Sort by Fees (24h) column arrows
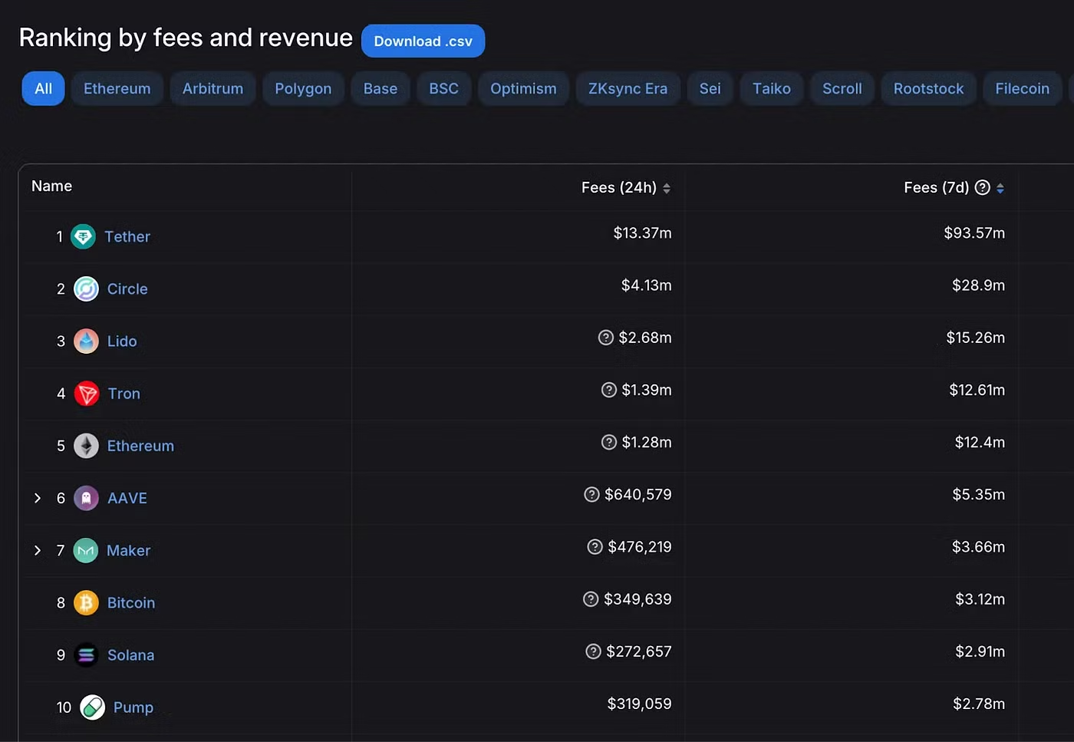This screenshot has height=742, width=1074. [667, 188]
